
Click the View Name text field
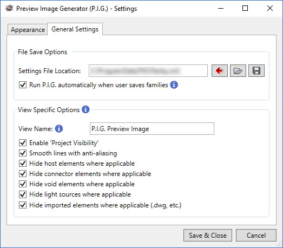click(x=152, y=129)
